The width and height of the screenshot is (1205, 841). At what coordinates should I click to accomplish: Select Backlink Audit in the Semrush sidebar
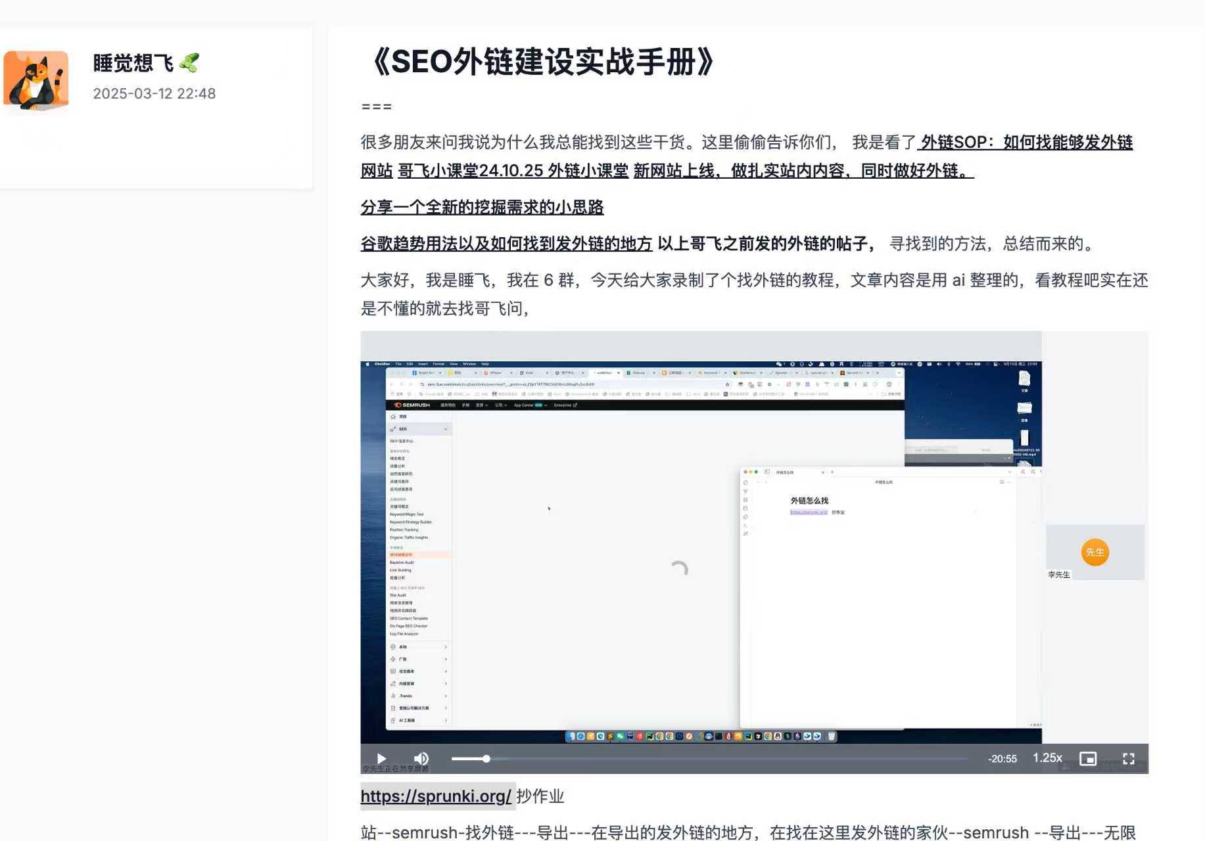tap(402, 562)
